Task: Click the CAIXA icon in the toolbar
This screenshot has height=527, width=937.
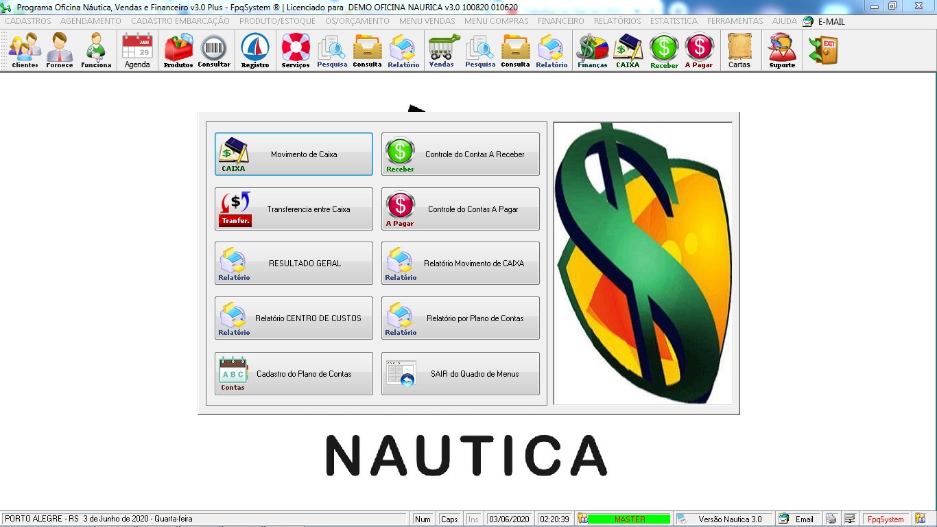Action: coord(628,51)
